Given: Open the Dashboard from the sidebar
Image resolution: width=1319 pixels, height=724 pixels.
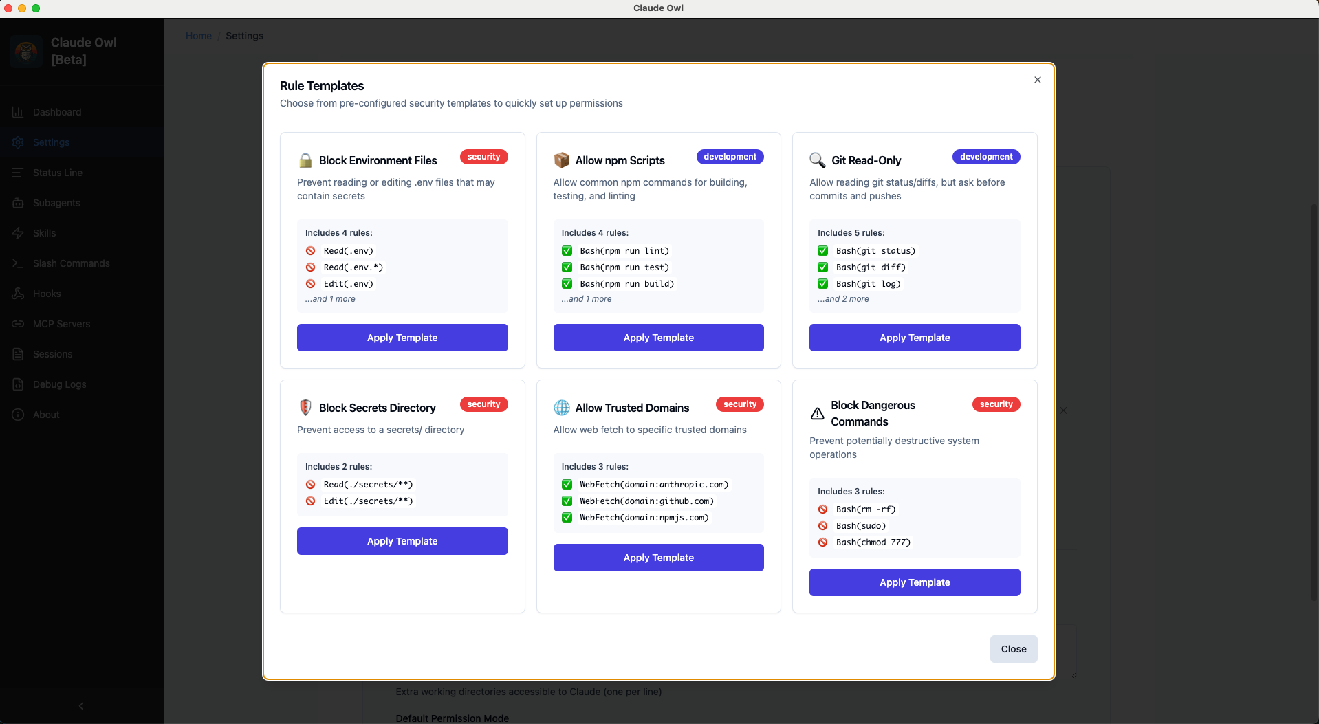Looking at the screenshot, I should click(56, 111).
